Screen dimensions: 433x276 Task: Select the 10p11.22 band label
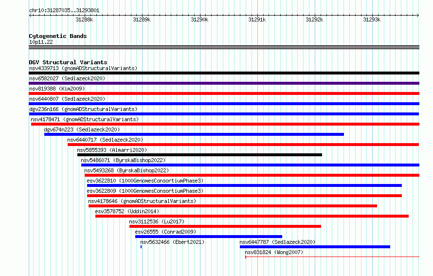pos(41,42)
